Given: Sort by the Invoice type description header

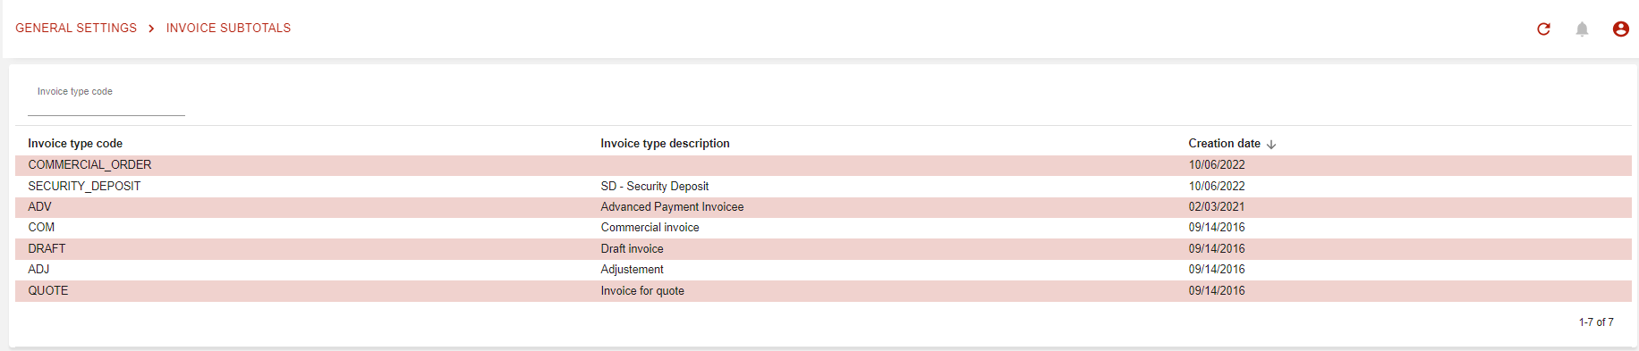Looking at the screenshot, I should (x=665, y=144).
